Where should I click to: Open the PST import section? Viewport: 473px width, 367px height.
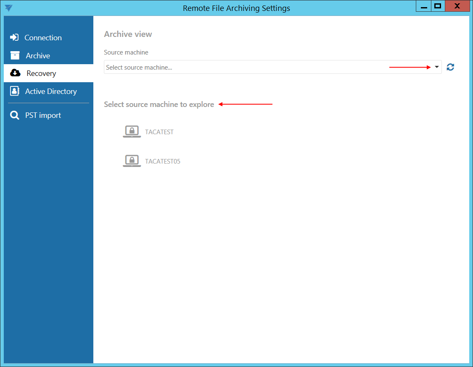(x=43, y=115)
